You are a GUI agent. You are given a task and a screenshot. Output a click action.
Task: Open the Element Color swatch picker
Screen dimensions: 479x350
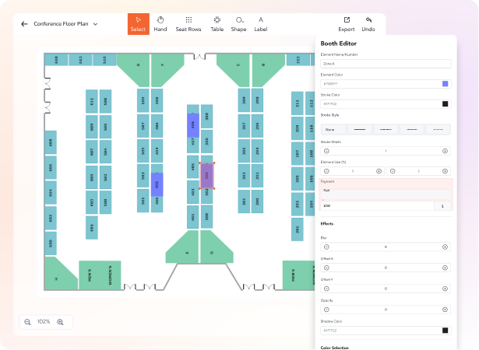[445, 83]
